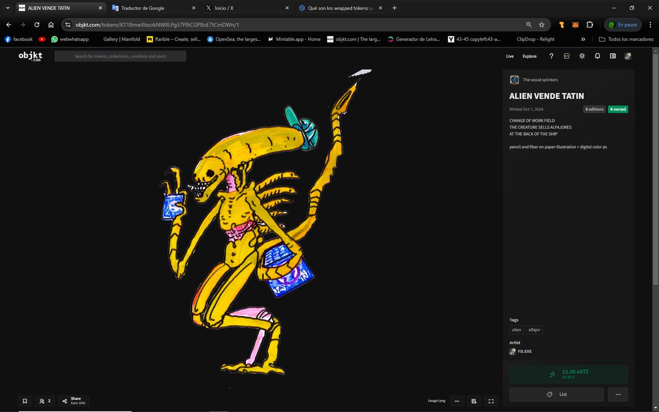The height and width of the screenshot is (412, 659).
Task: Open Chrome three-dot menu
Action: pyautogui.click(x=649, y=25)
